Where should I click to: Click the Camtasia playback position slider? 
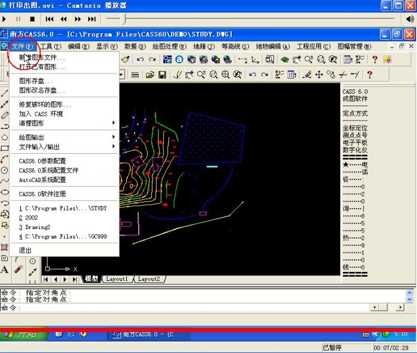(x=124, y=18)
